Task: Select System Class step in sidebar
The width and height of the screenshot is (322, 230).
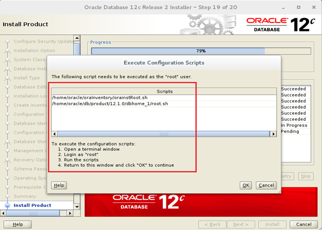Action: point(29,60)
